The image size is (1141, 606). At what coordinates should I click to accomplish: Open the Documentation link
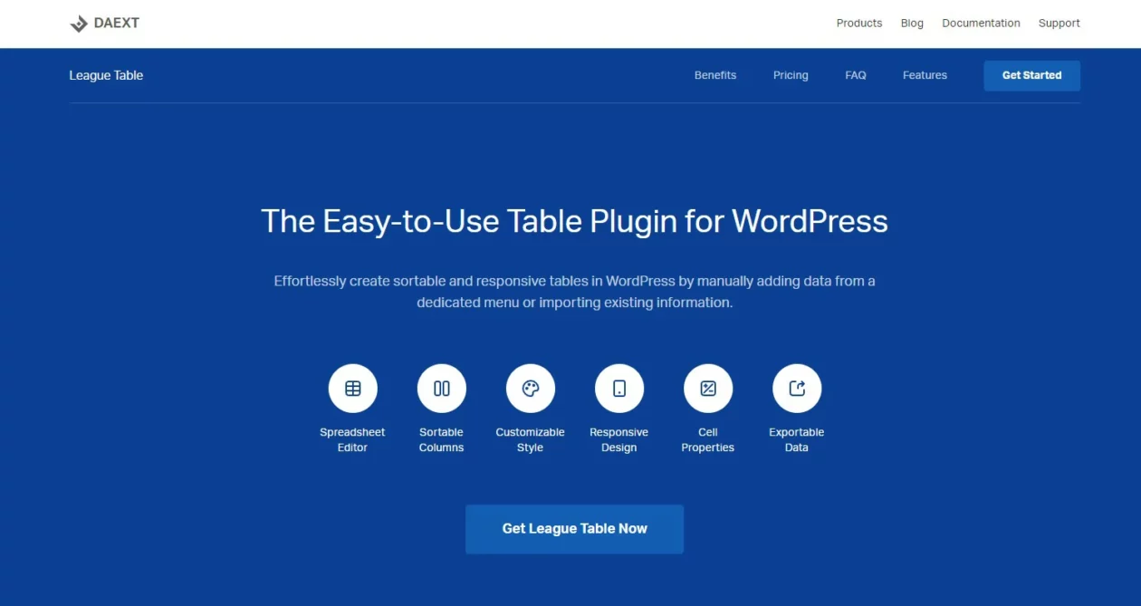click(981, 24)
